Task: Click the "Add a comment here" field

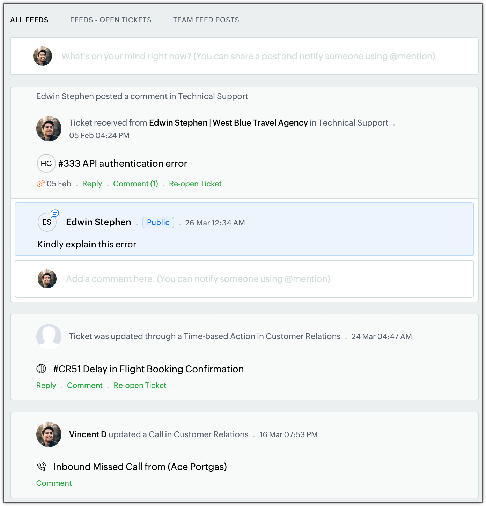Action: pyautogui.click(x=198, y=279)
